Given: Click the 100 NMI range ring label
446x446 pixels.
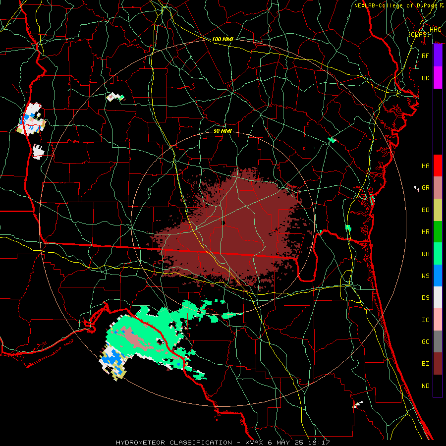Looking at the screenshot, I should pyautogui.click(x=223, y=39).
